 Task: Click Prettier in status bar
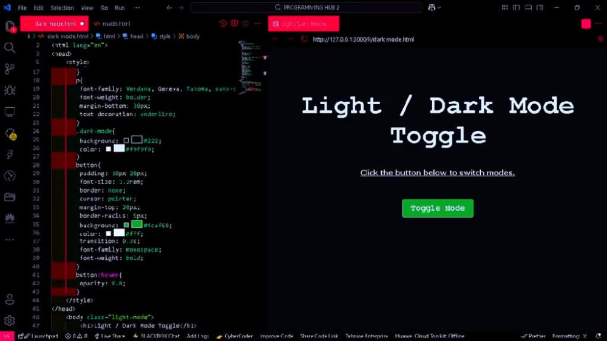pyautogui.click(x=533, y=336)
